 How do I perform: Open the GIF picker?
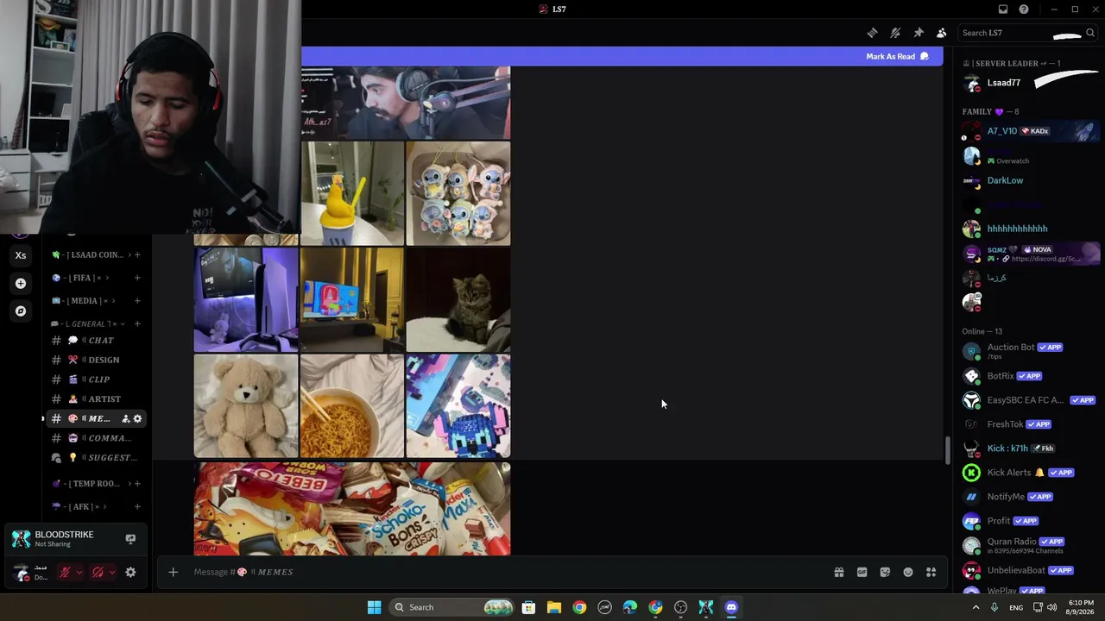coord(862,572)
